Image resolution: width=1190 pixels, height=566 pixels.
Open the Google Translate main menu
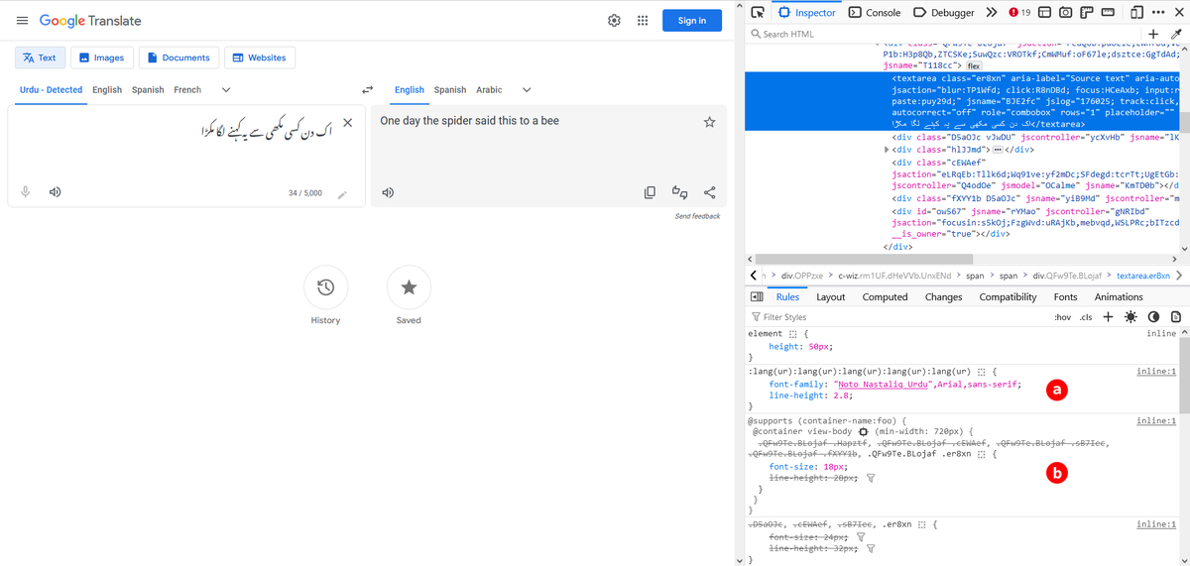[22, 21]
